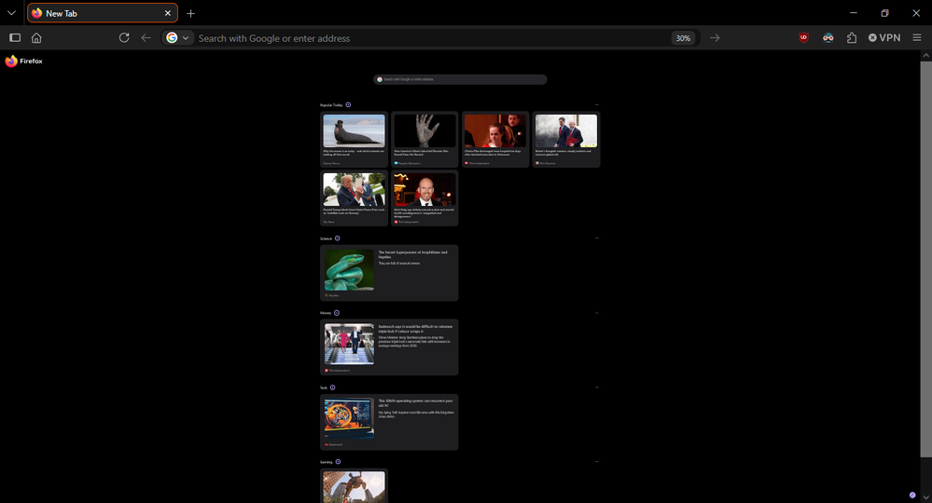Click the icon beside Gaming heading
The width and height of the screenshot is (932, 503).
pyautogui.click(x=339, y=461)
